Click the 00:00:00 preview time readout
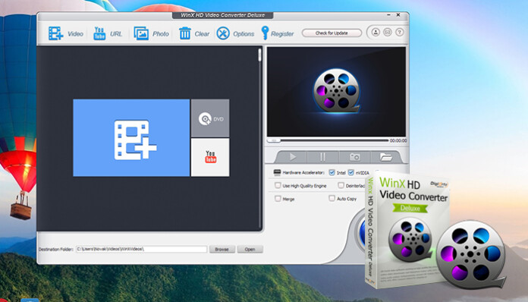 (398, 140)
